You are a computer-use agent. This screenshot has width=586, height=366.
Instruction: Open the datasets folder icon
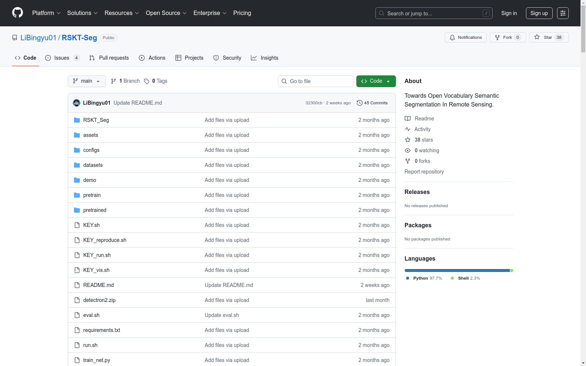[x=77, y=165]
